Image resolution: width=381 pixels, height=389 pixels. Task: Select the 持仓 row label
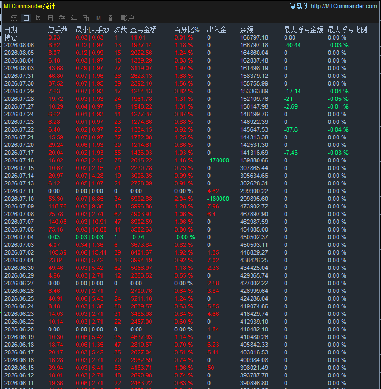tap(10, 38)
